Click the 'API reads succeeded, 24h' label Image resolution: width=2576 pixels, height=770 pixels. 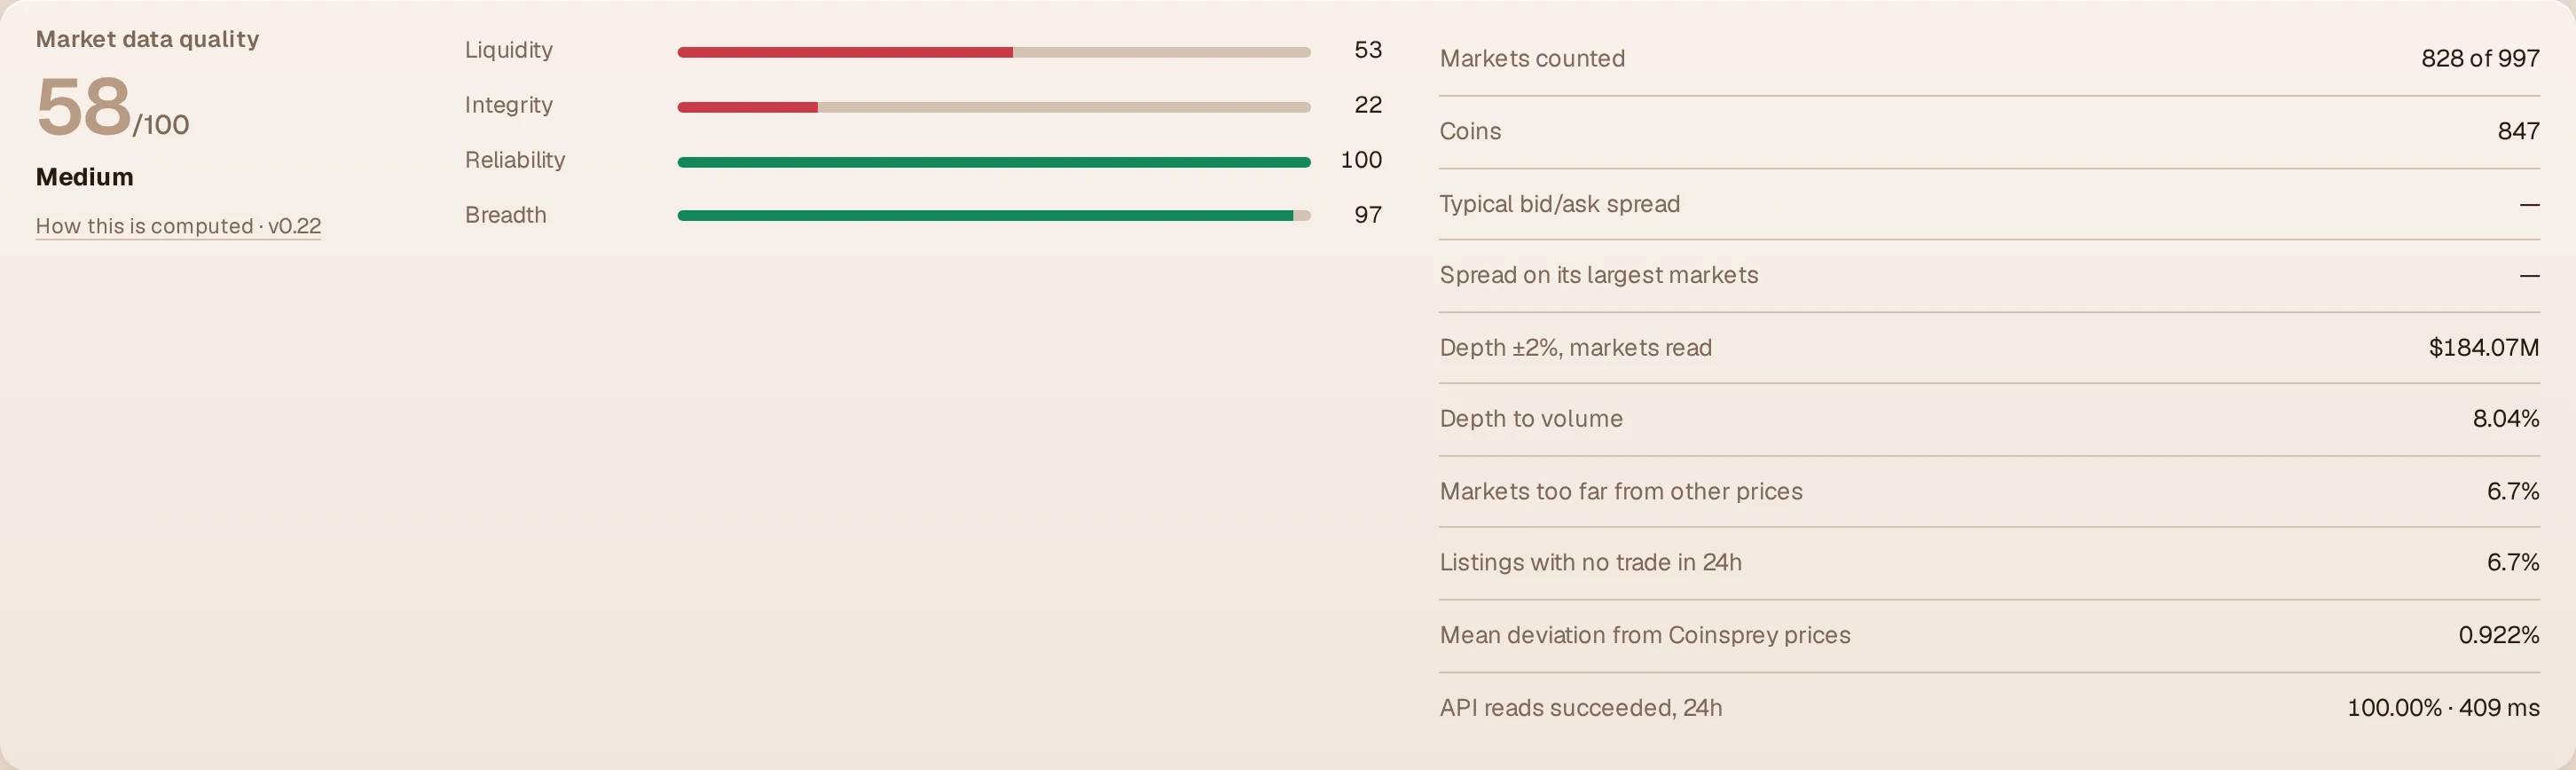pyautogui.click(x=1581, y=708)
